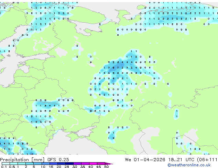The height and width of the screenshot is (168, 218).
Task: Click the 40–45 mm magenta swatch
Action: [x=93, y=164]
